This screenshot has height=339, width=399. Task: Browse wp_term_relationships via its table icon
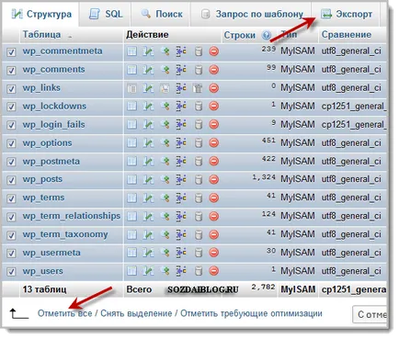coord(131,216)
